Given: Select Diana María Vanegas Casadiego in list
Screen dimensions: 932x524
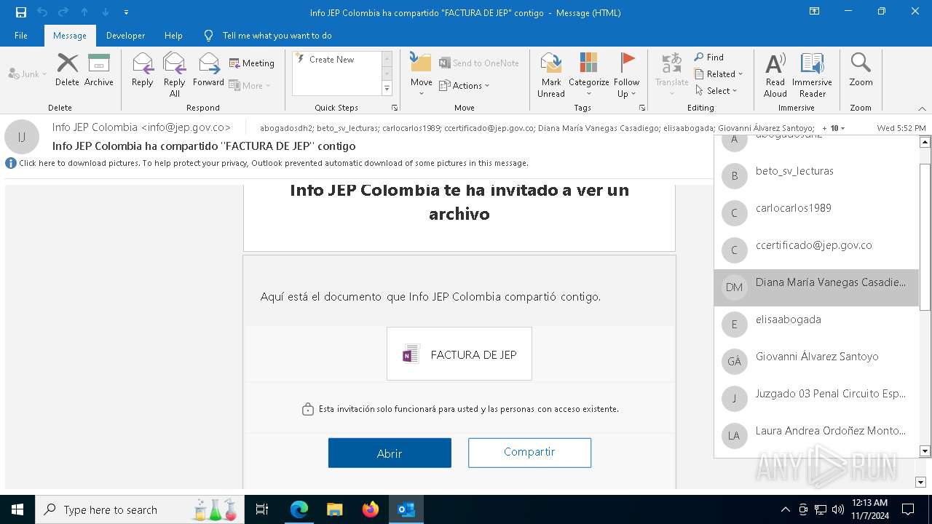Looking at the screenshot, I should pyautogui.click(x=816, y=287).
